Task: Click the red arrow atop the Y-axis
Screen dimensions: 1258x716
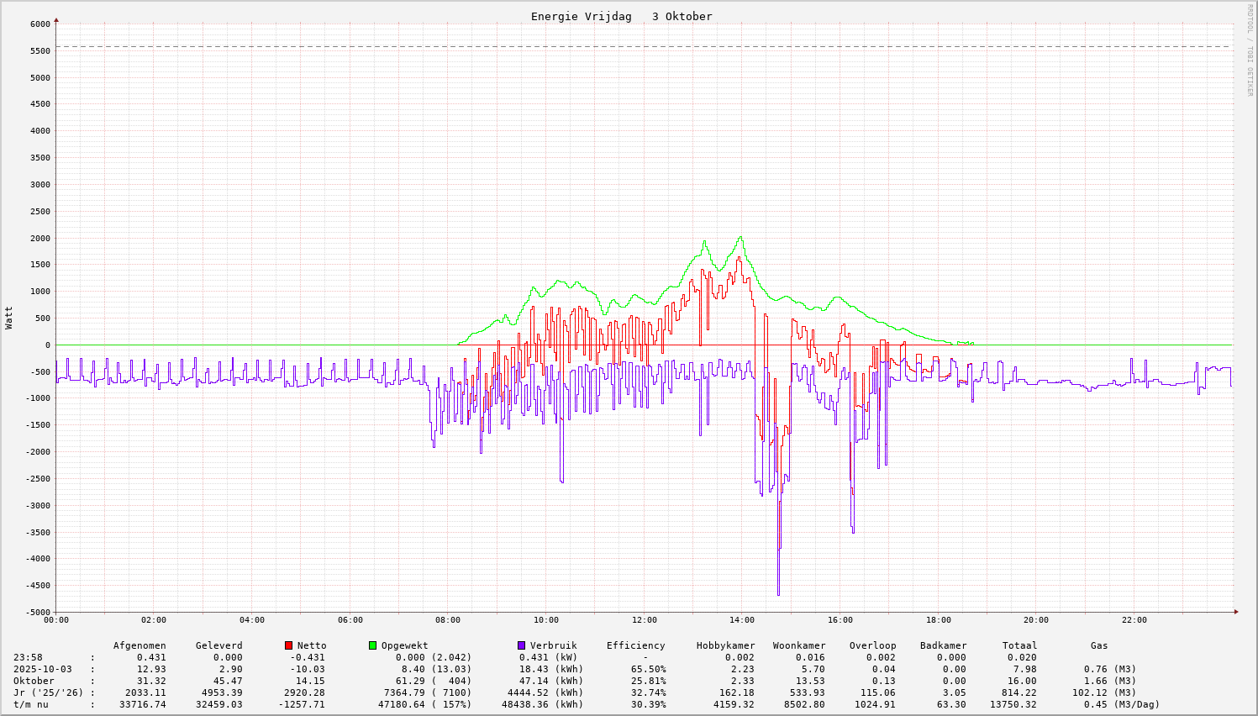Action: point(56,19)
